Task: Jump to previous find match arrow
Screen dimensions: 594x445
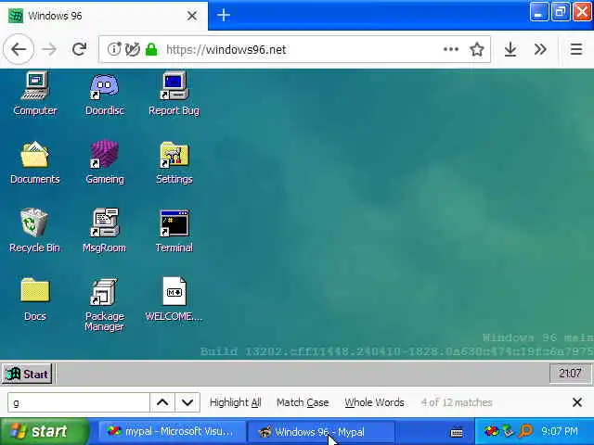Action: [x=162, y=402]
